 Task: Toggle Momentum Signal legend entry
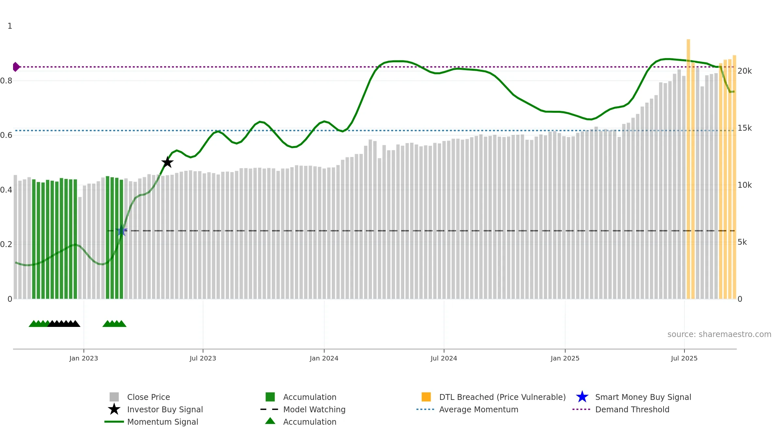(x=151, y=422)
